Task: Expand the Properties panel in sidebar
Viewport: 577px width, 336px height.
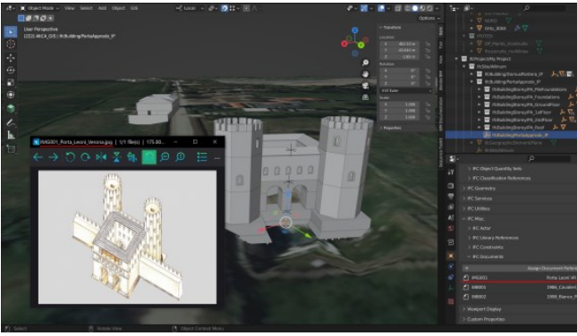Action: pos(391,128)
